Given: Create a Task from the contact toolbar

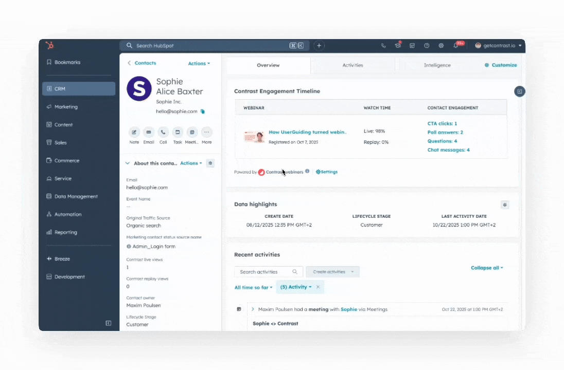Looking at the screenshot, I should tap(177, 132).
